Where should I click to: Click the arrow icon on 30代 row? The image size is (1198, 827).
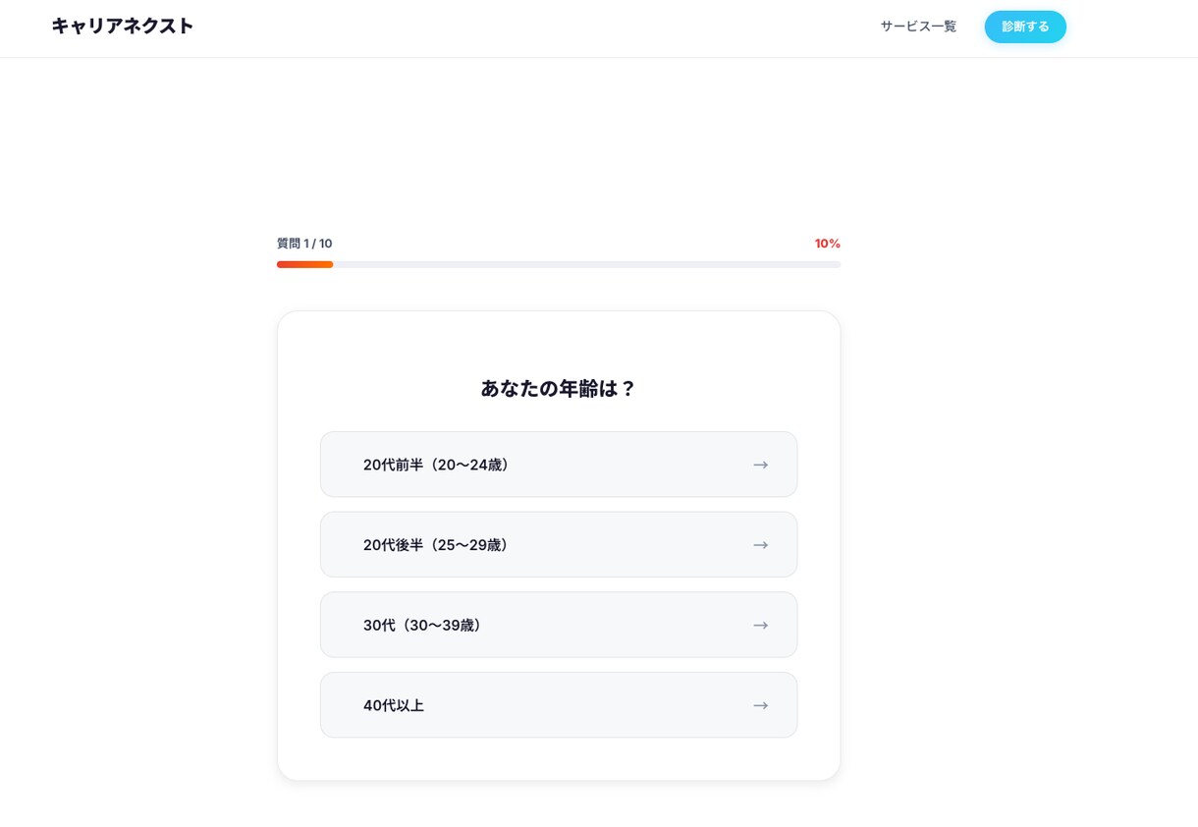coord(761,625)
